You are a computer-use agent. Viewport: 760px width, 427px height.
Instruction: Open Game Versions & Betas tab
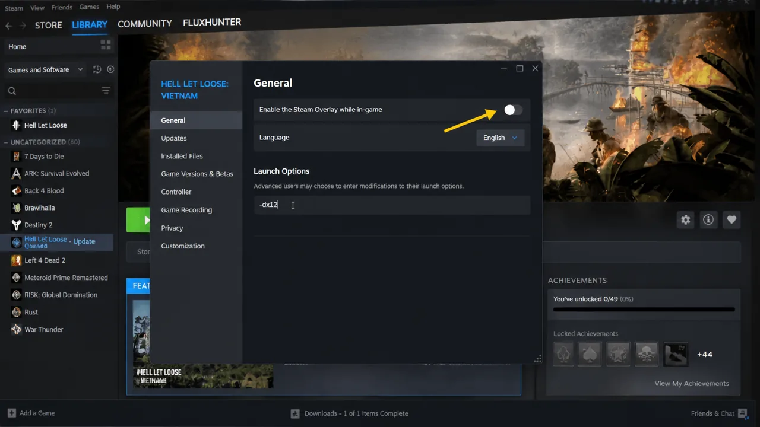tap(196, 174)
